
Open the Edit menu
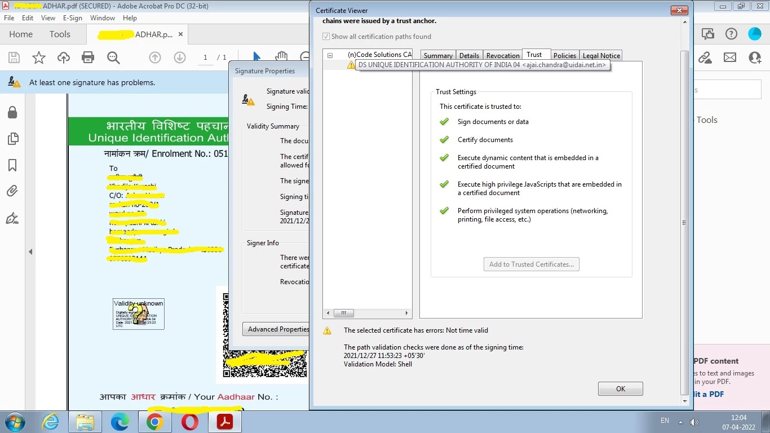pyautogui.click(x=28, y=18)
